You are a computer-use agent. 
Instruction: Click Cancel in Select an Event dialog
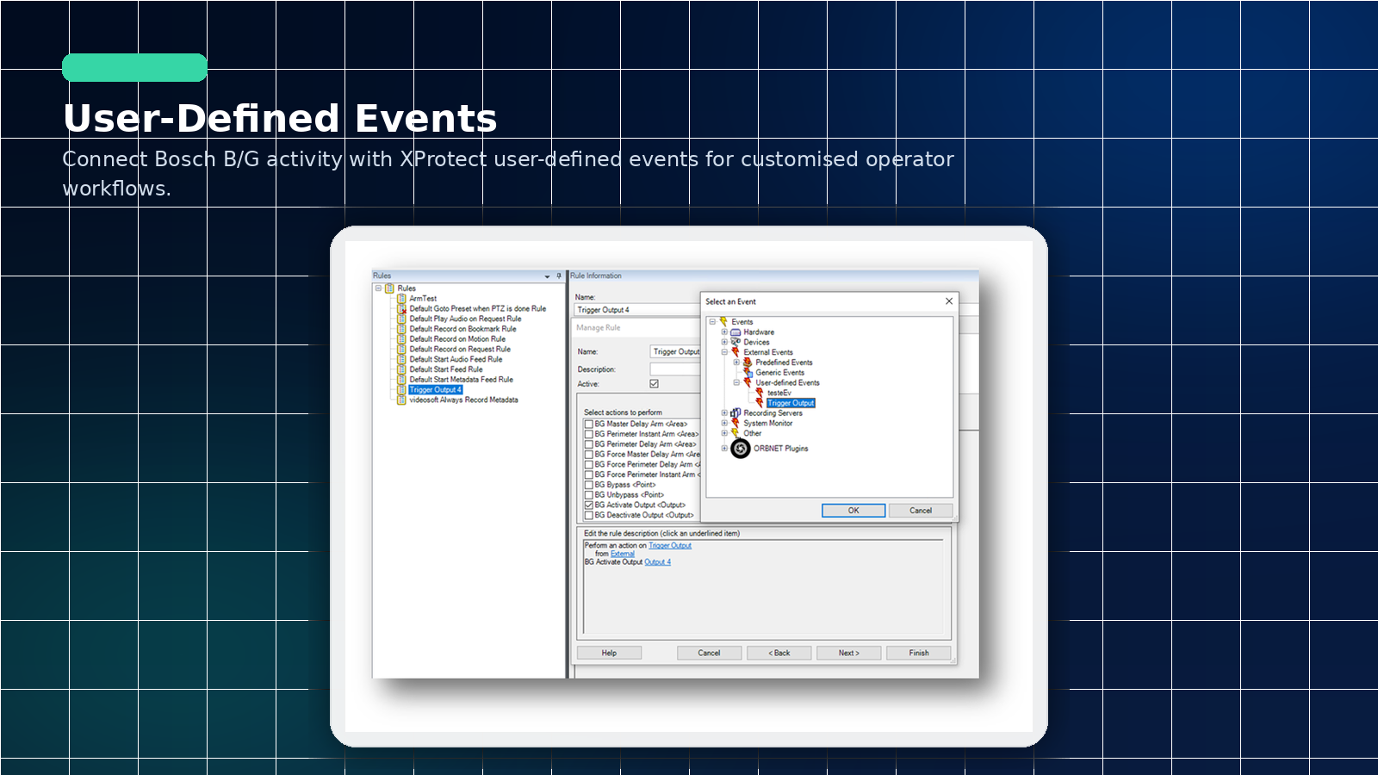coord(921,511)
